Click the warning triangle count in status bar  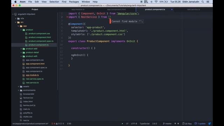(58, 124)
